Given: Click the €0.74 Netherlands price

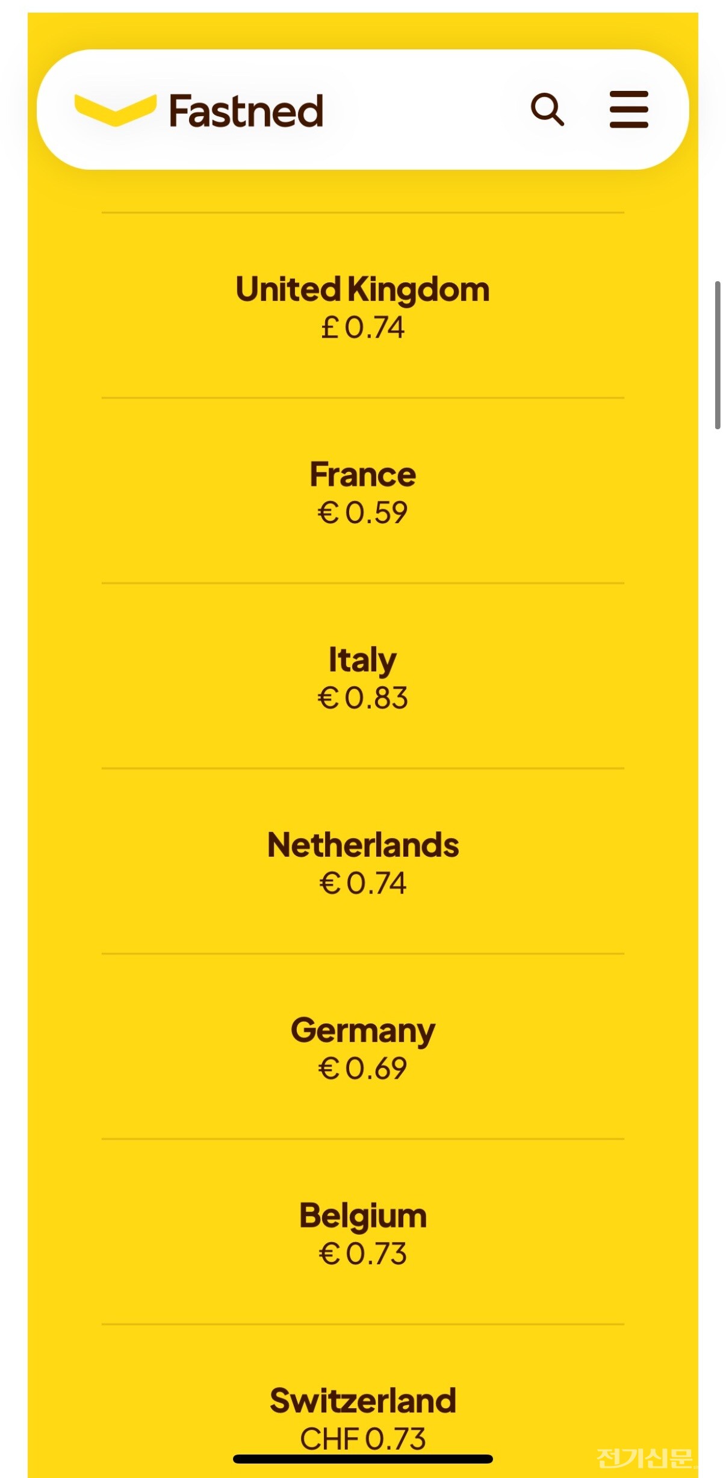Looking at the screenshot, I should [x=362, y=884].
